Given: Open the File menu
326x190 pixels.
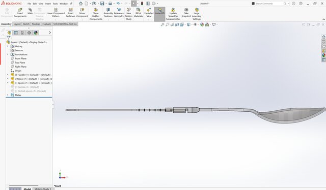Looking at the screenshot, I should [x=29, y=4].
